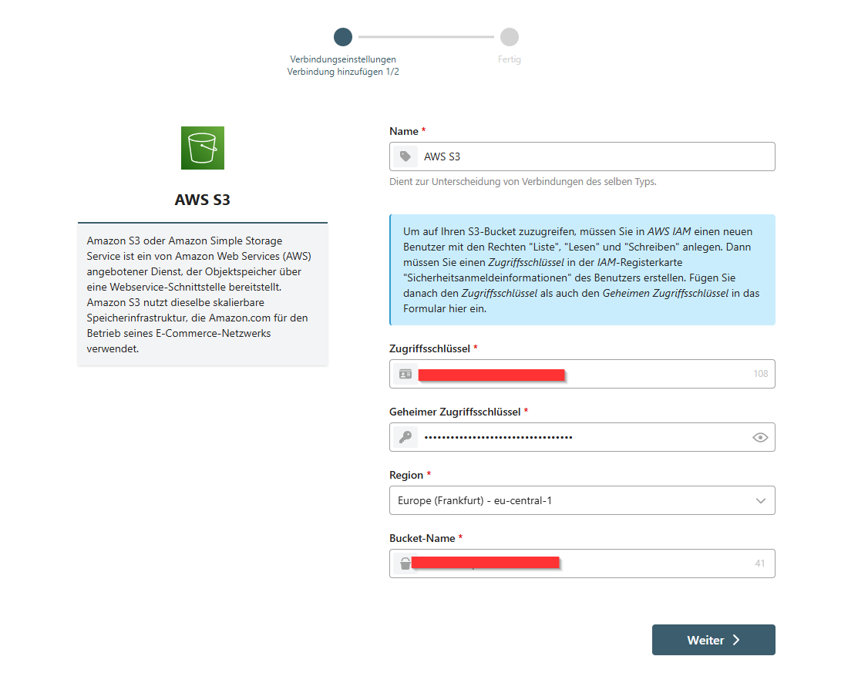Click the ID card icon in Zugriffsschlüssel field

(x=405, y=374)
